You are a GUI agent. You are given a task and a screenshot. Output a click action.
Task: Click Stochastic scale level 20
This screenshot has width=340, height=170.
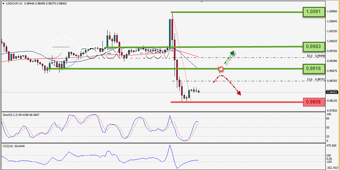[x=328, y=136]
